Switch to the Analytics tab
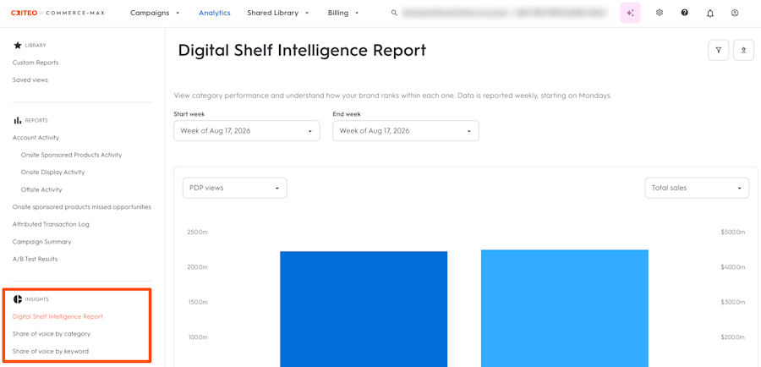 (x=215, y=14)
